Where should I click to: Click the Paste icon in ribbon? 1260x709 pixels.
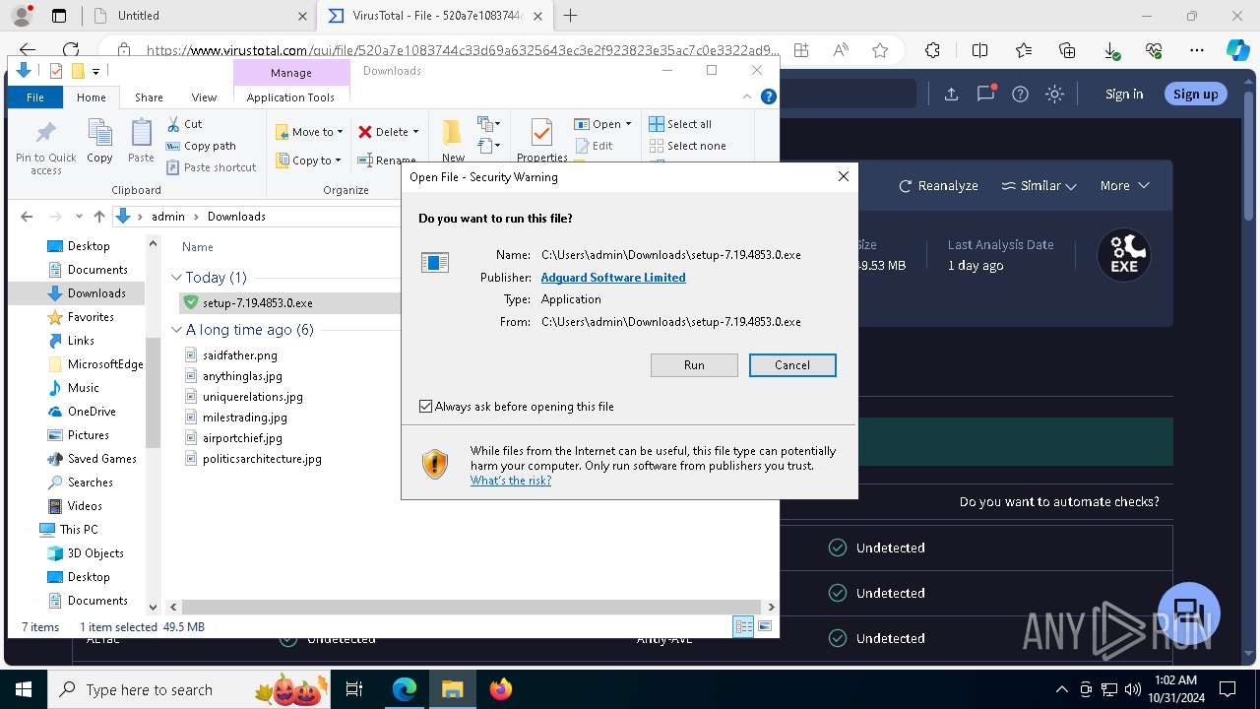click(141, 141)
